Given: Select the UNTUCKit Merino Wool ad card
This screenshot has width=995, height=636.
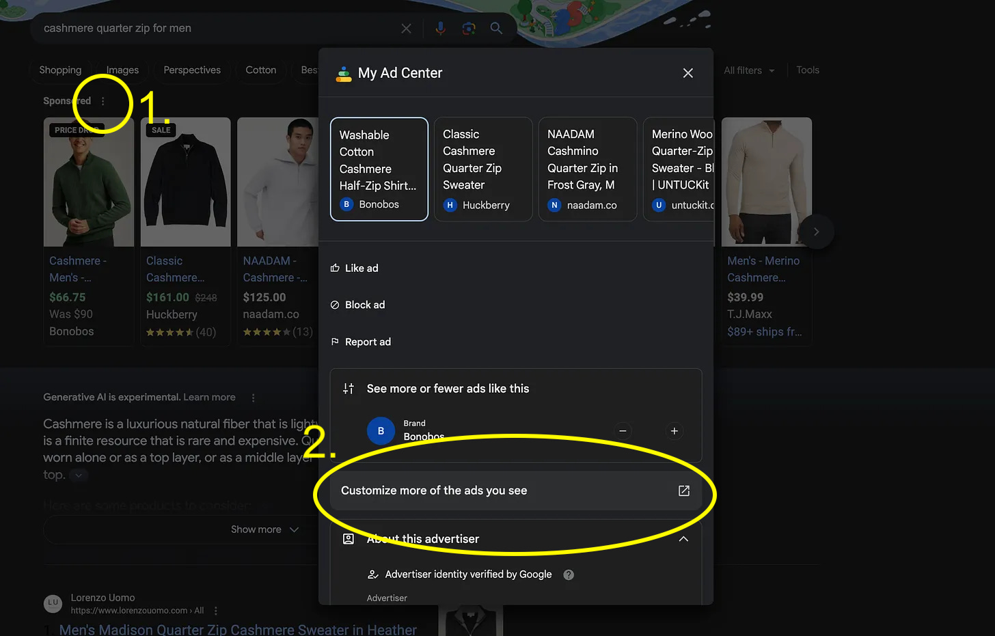Looking at the screenshot, I should click(x=679, y=169).
